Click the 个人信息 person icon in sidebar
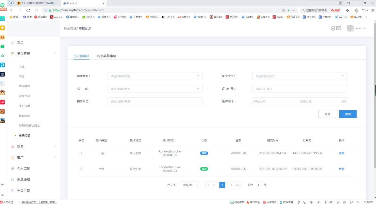The width and height of the screenshot is (376, 204). point(13,168)
